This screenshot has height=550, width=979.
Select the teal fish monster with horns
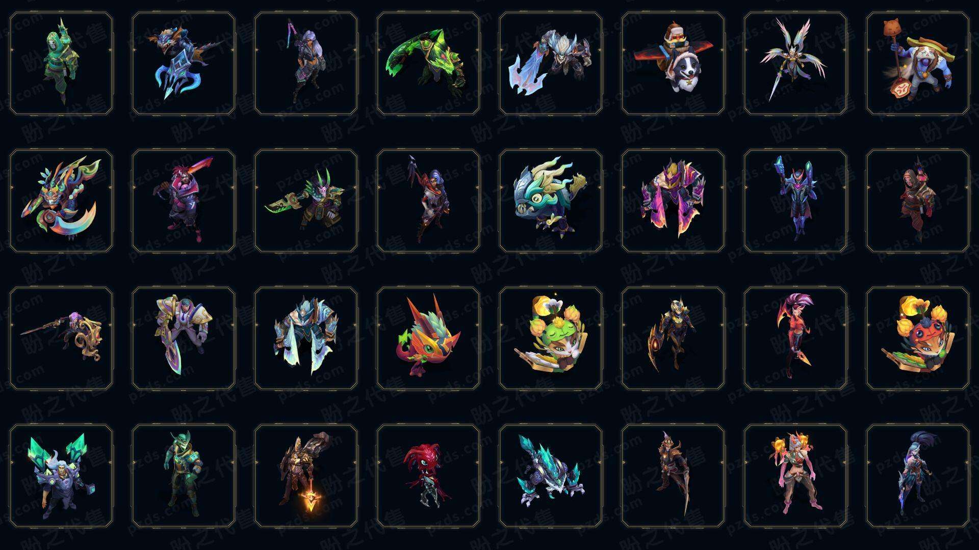click(x=551, y=201)
